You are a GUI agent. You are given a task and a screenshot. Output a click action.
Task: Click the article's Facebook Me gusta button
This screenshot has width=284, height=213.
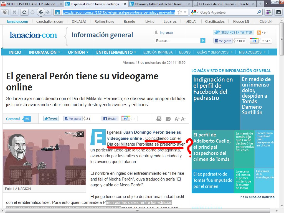pos(73,118)
